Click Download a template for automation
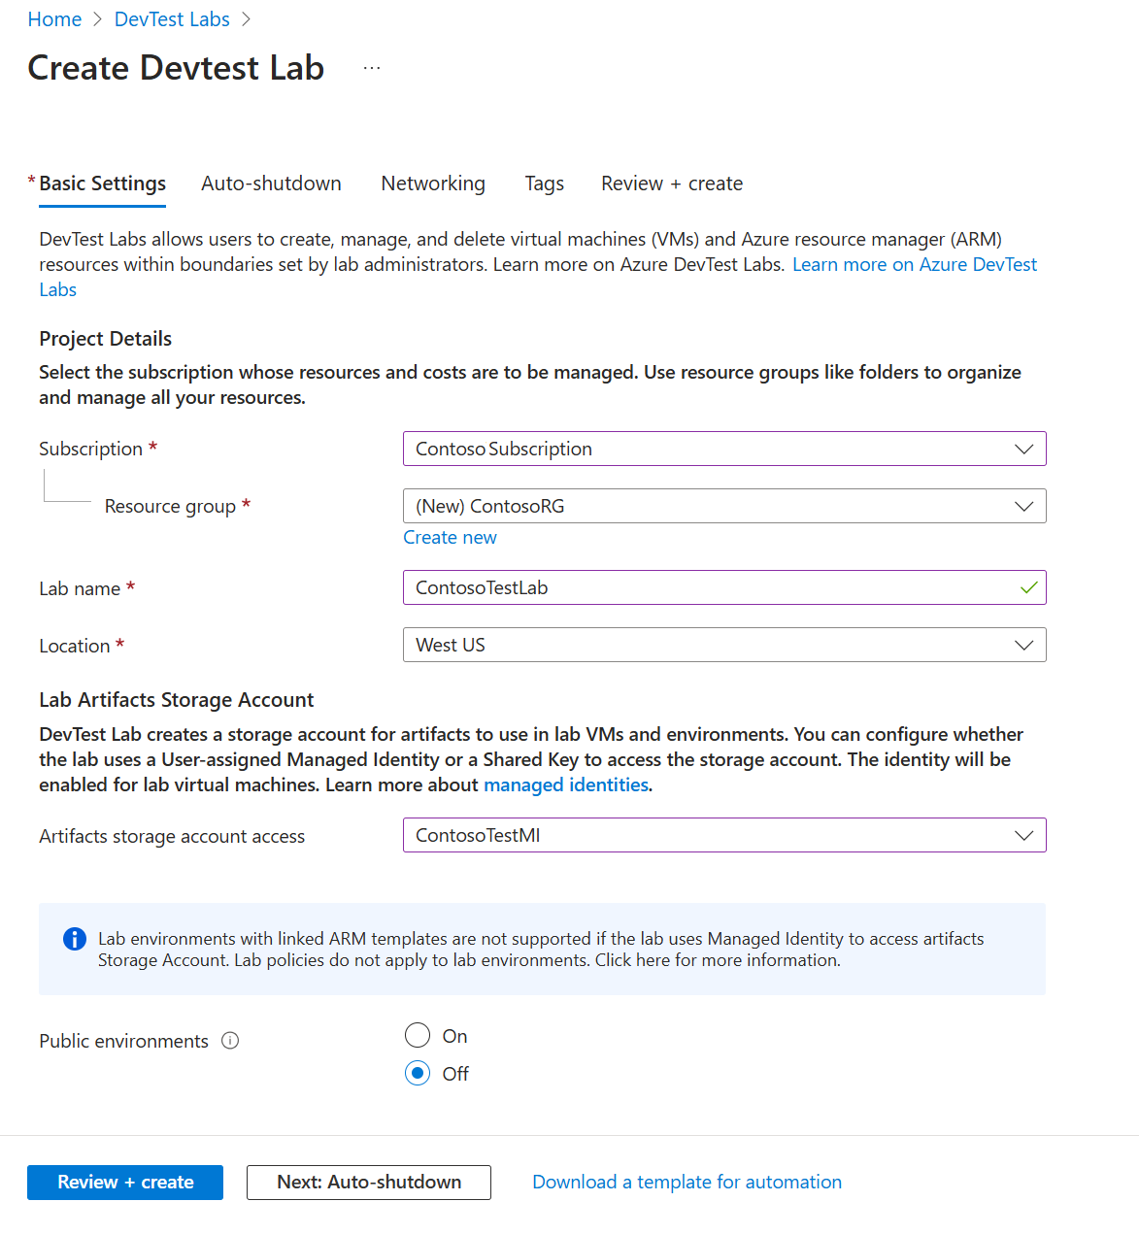Screen dimensions: 1139x1235 click(687, 1182)
